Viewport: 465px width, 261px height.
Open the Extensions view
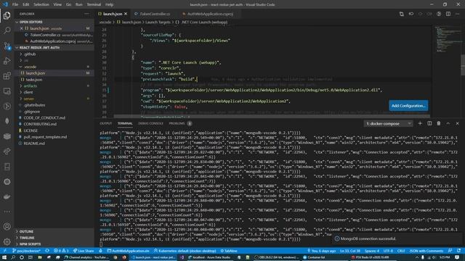pos(7,75)
